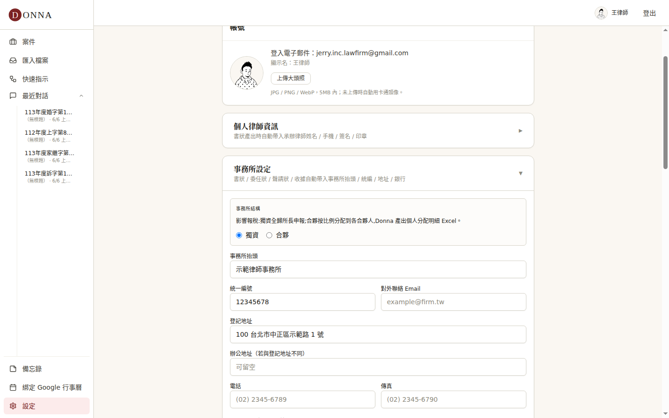Click the 電話 input field

302,399
